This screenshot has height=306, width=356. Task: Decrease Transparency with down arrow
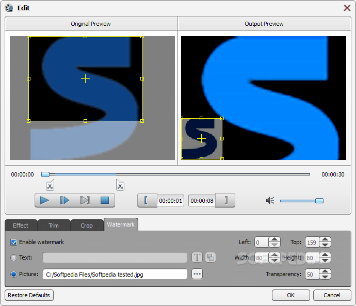point(325,277)
